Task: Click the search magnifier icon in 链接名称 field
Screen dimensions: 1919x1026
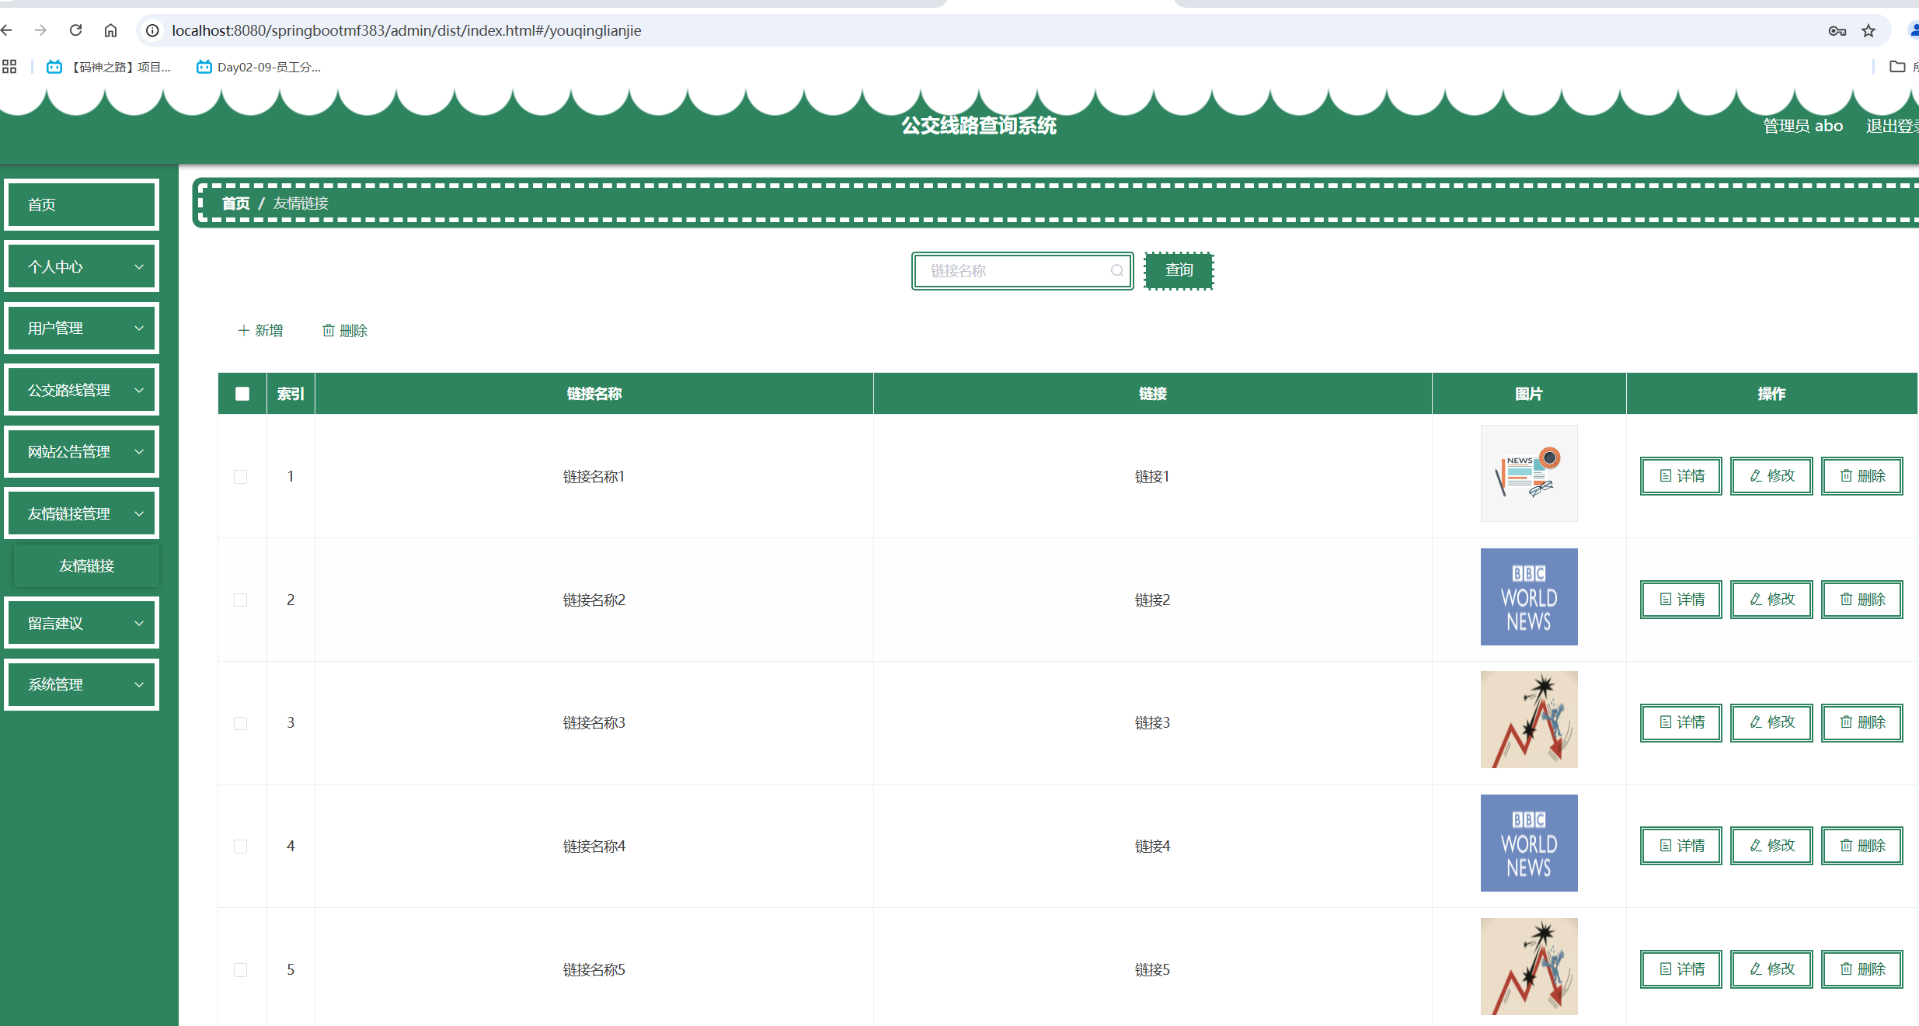Action: [1116, 271]
